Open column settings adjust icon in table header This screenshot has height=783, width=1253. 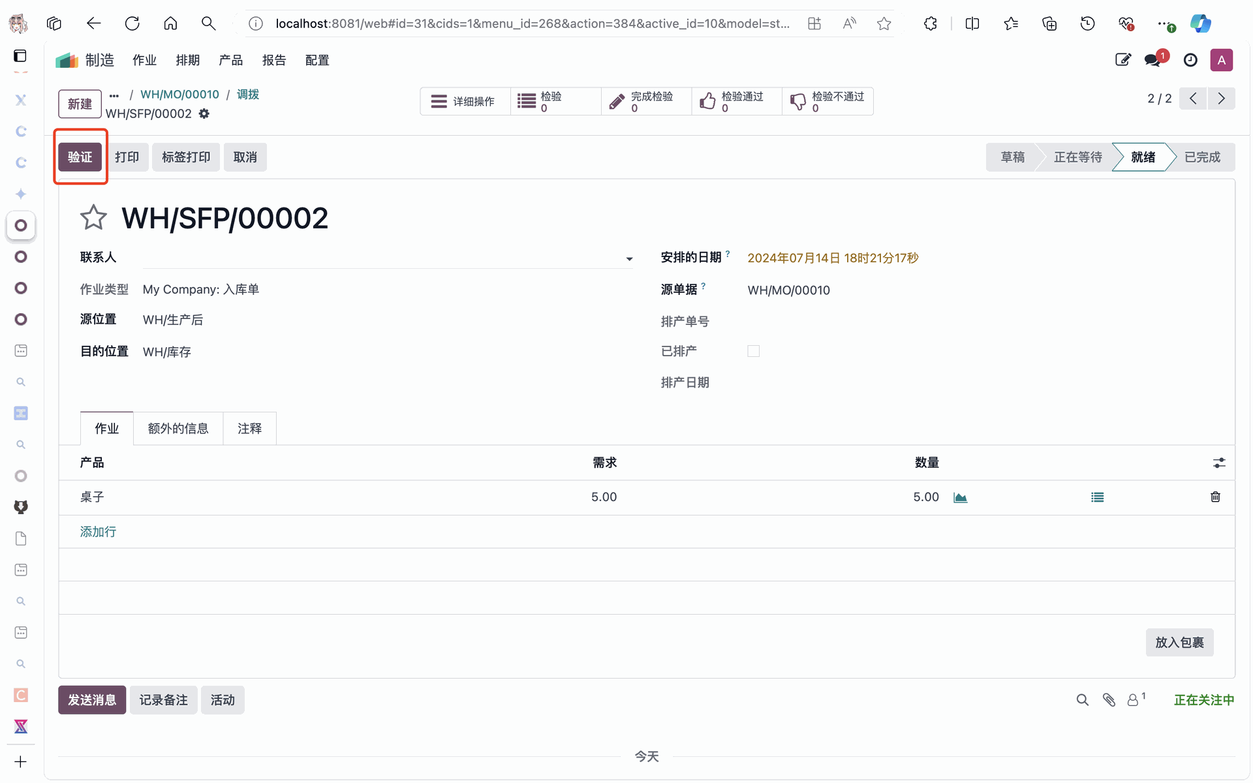[1219, 463]
